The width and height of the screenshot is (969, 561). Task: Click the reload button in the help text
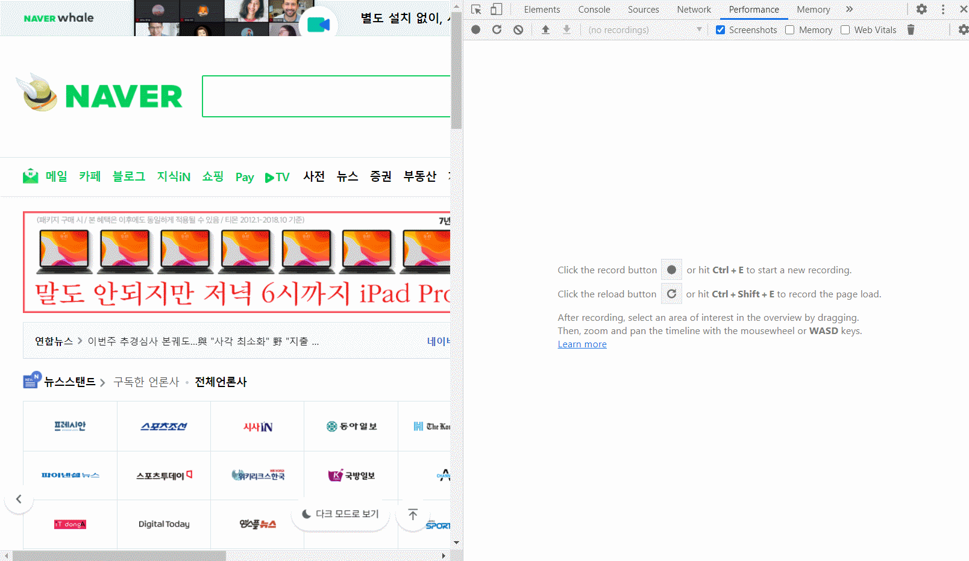pyautogui.click(x=671, y=294)
